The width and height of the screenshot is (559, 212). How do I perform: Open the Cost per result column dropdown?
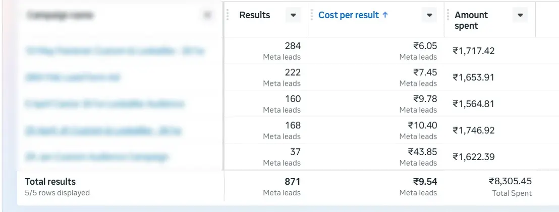(x=429, y=15)
